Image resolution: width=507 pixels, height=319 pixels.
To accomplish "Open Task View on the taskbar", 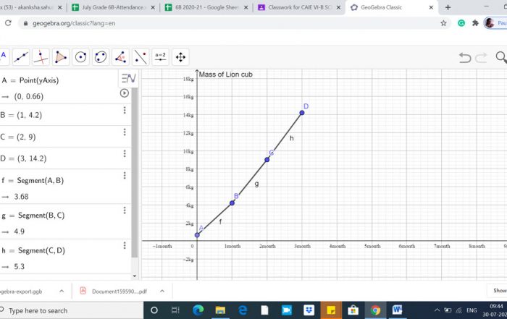I will coord(175,310).
